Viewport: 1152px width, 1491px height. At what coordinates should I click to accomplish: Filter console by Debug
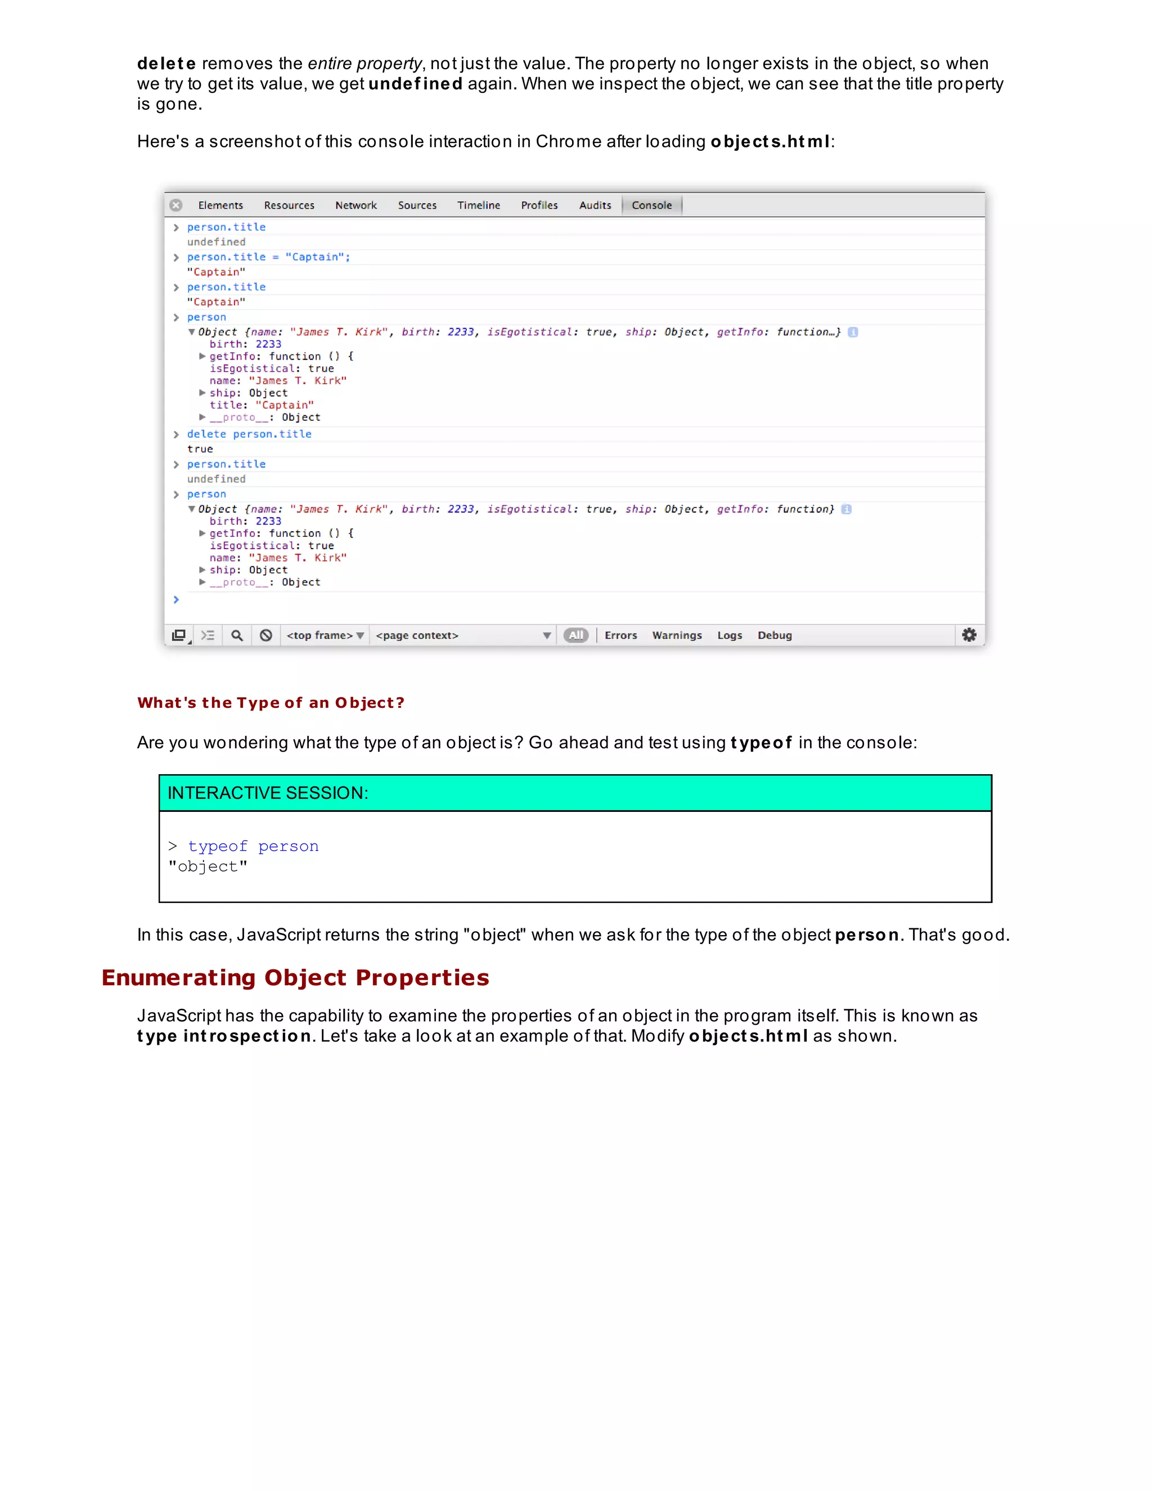point(775,636)
